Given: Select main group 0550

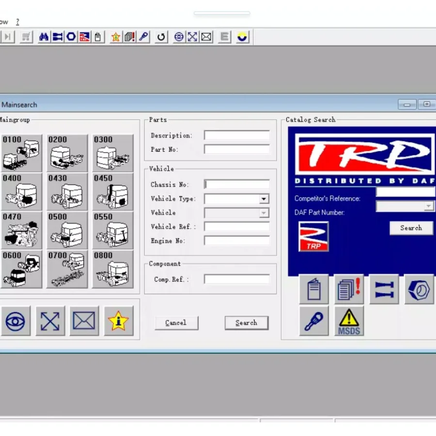Looking at the screenshot, I should [112, 231].
